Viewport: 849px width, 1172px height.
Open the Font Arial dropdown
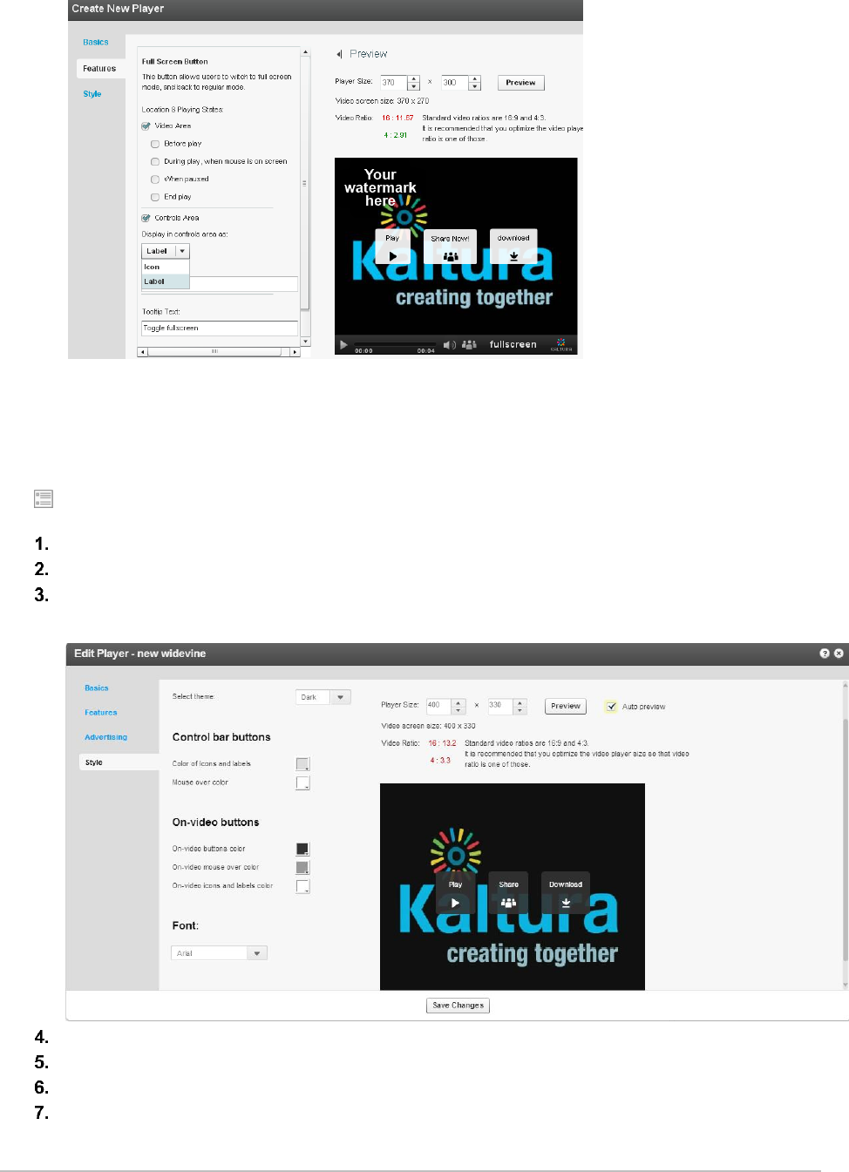pyautogui.click(x=220, y=953)
